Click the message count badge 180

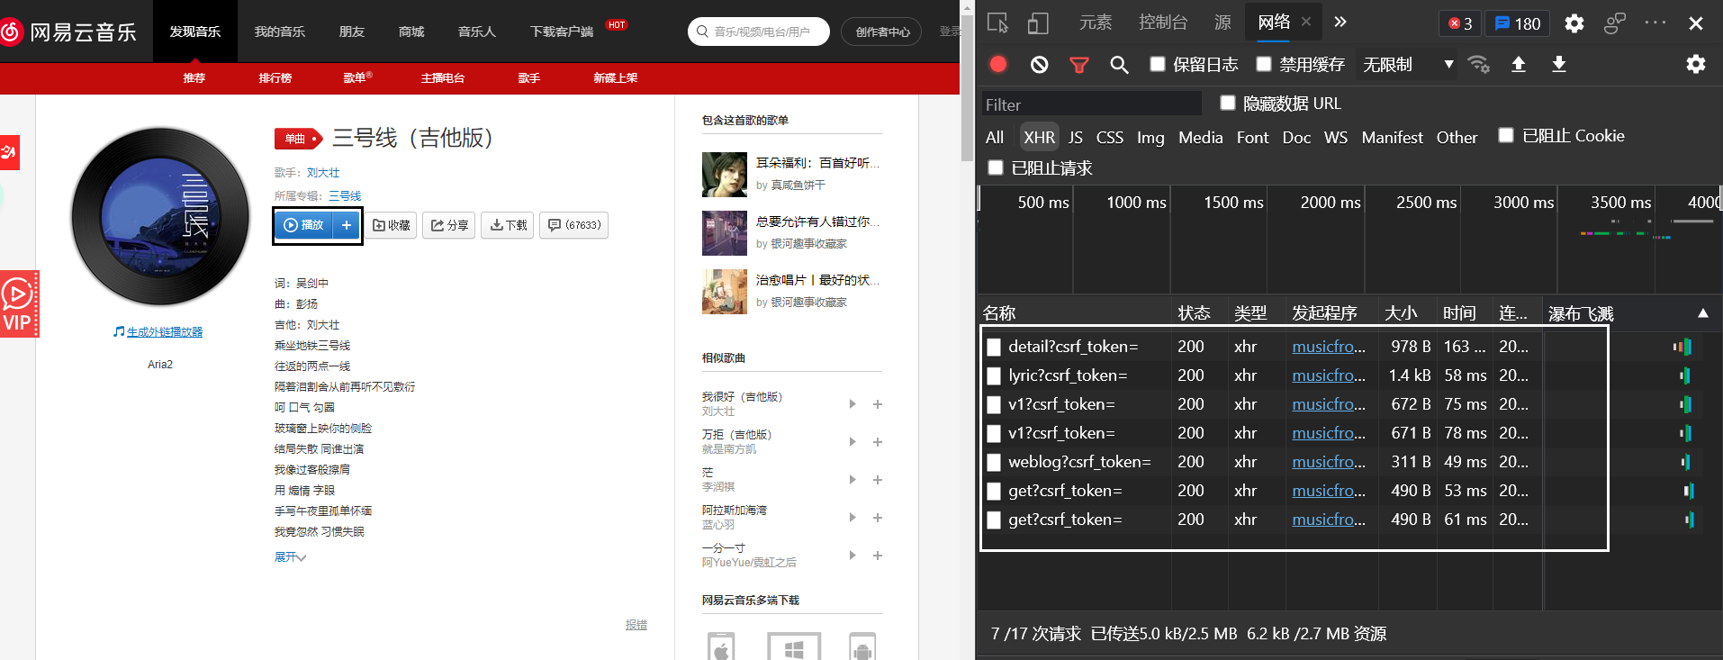pyautogui.click(x=1518, y=23)
